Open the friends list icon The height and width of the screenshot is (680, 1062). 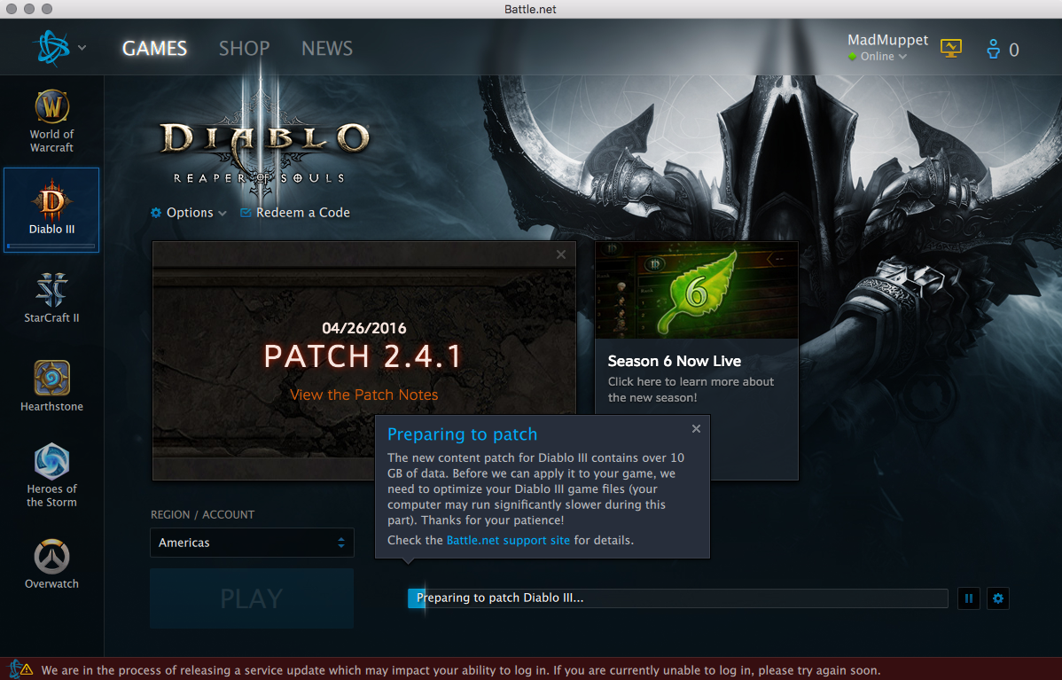[993, 49]
